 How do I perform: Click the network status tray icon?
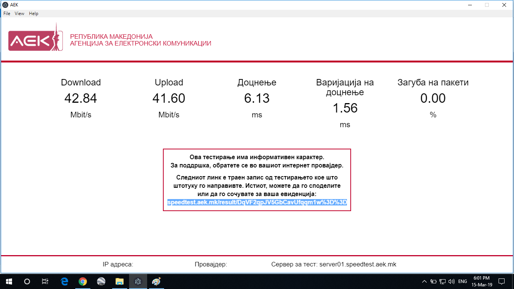coord(443,281)
